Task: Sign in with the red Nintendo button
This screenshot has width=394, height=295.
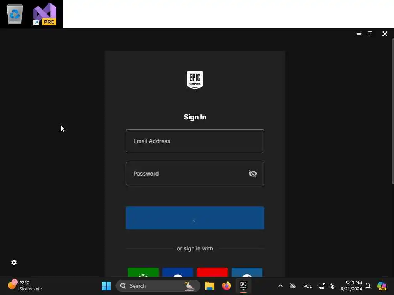Action: click(212, 272)
